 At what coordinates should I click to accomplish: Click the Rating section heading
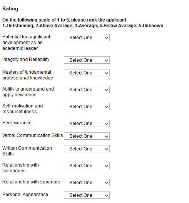(x=10, y=9)
